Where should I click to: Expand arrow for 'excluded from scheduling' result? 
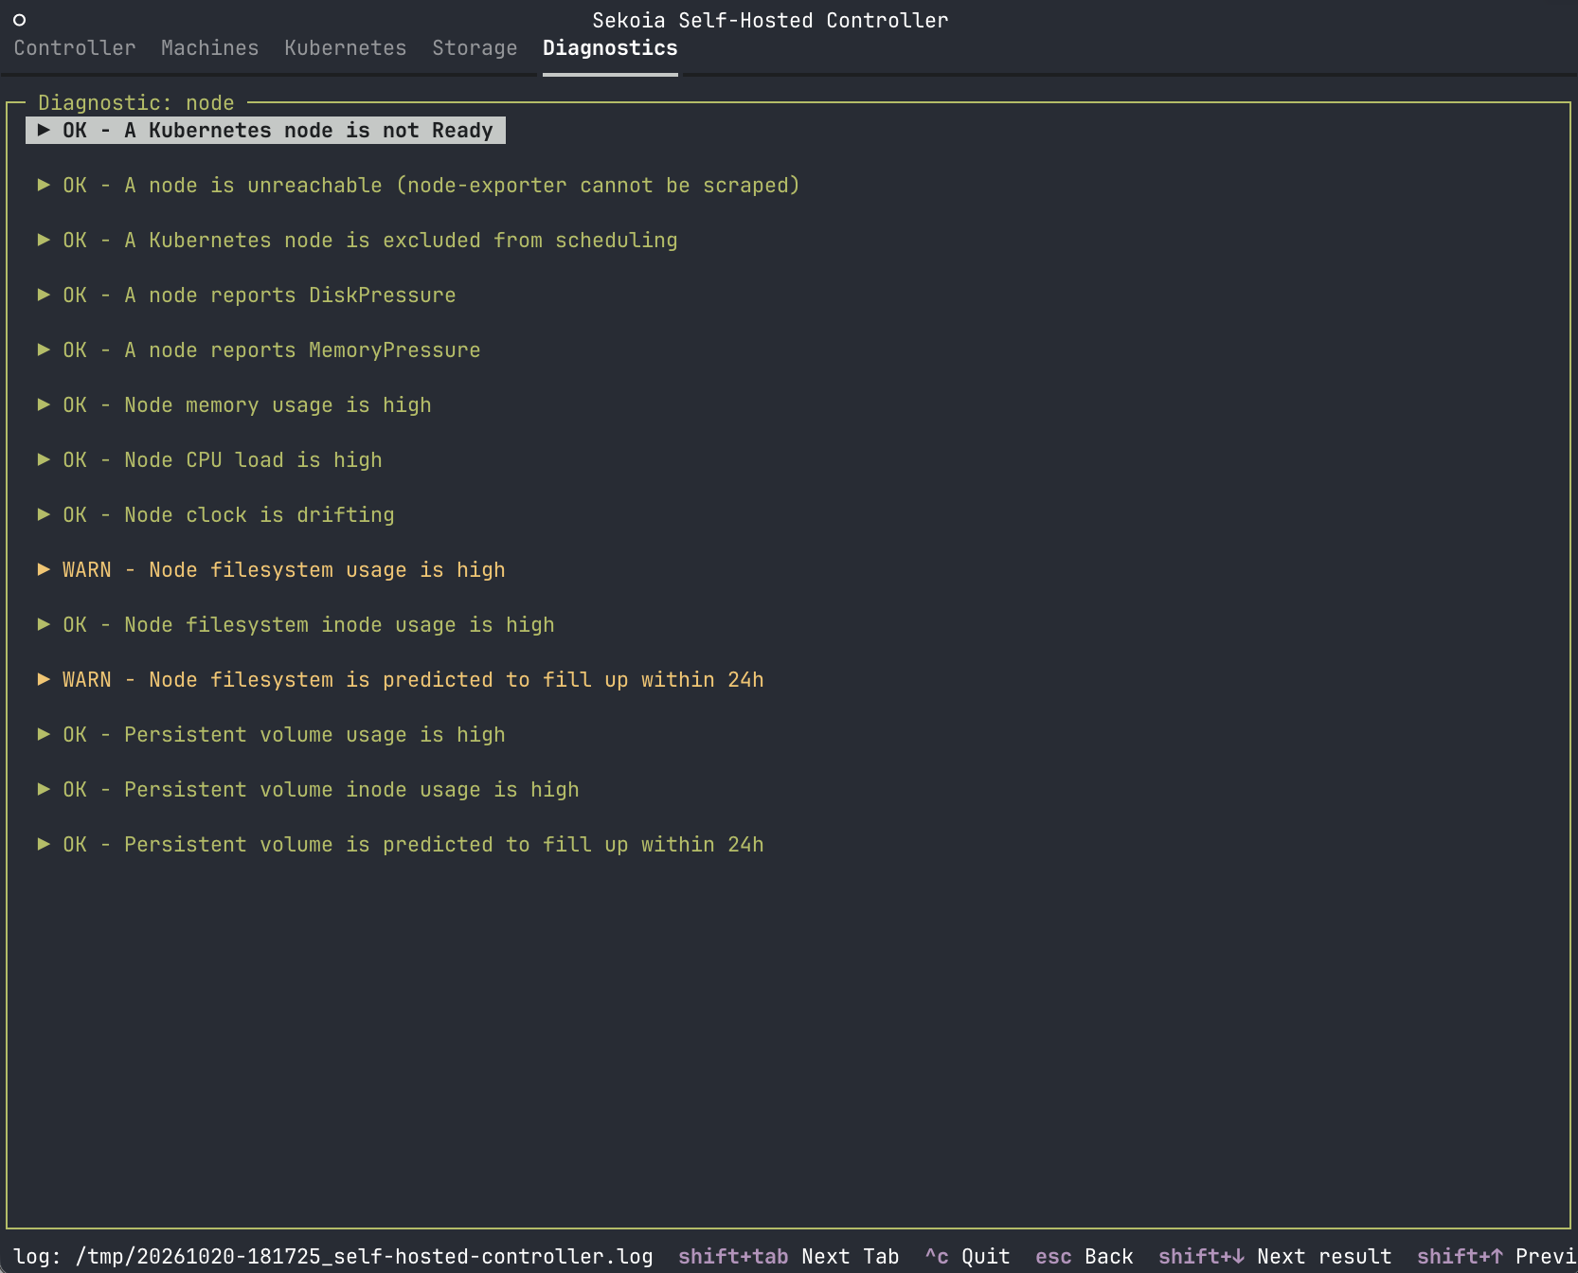coord(44,240)
